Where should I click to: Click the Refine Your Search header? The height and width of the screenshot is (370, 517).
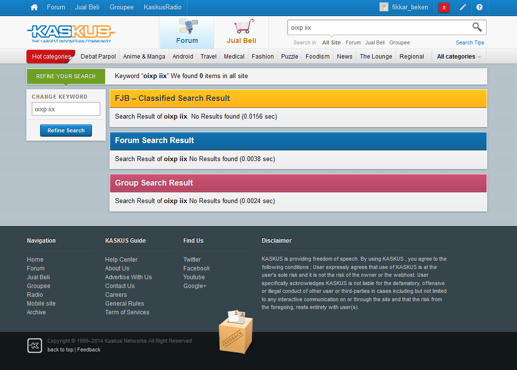[66, 76]
